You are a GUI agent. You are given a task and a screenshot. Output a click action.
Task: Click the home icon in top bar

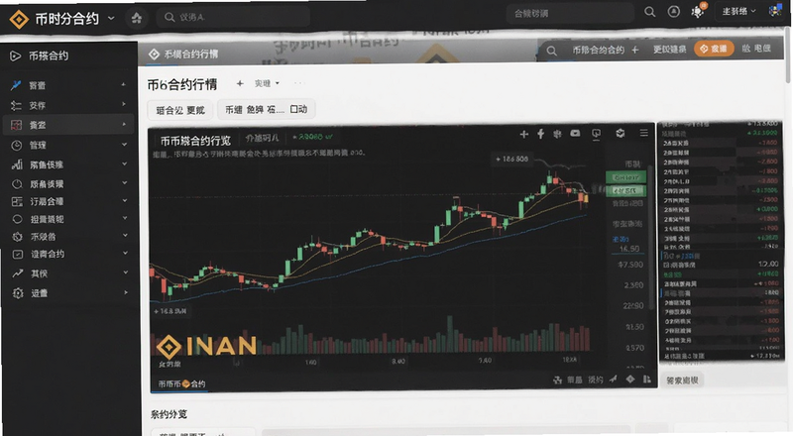tap(137, 18)
